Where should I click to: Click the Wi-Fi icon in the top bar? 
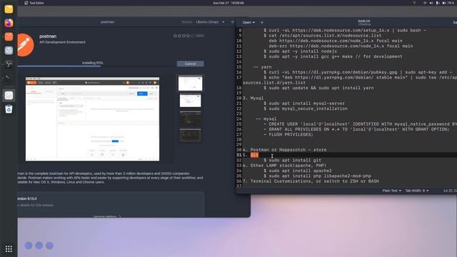(x=425, y=3)
